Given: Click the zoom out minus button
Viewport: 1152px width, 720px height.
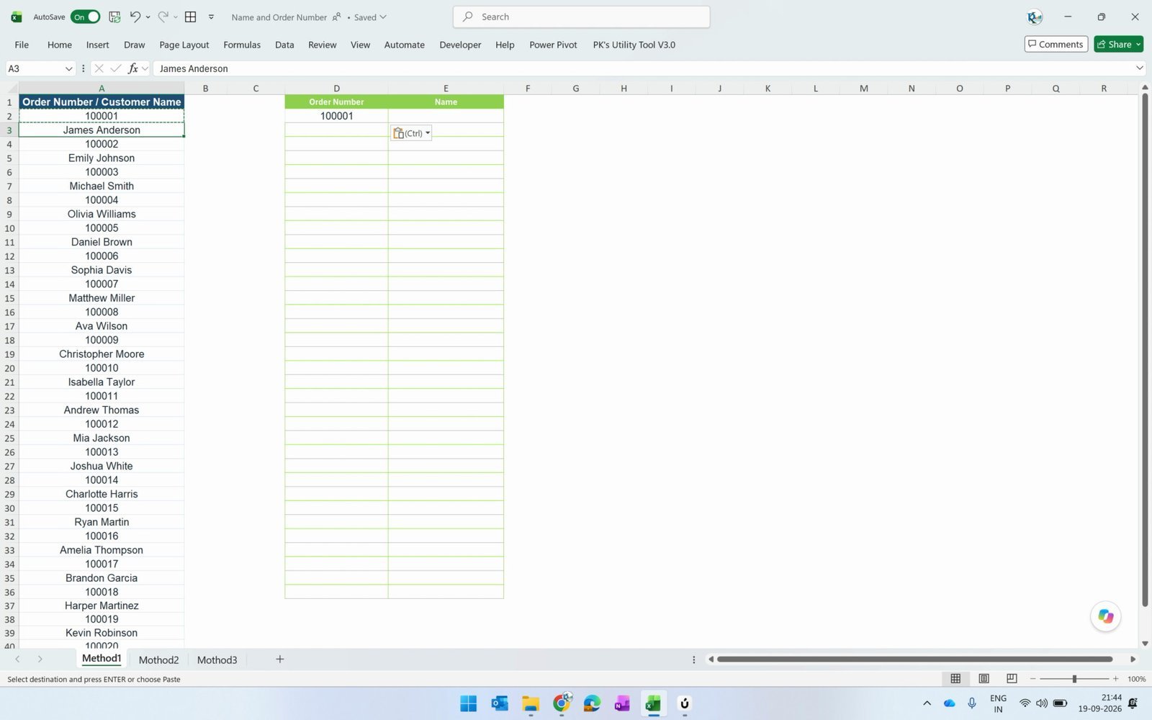Looking at the screenshot, I should click(1032, 679).
